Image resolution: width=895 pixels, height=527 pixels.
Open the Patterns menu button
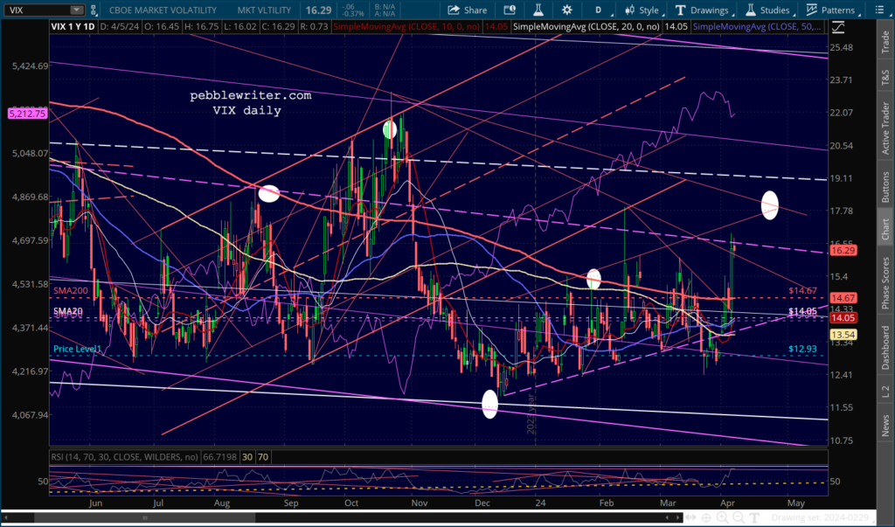pyautogui.click(x=832, y=10)
